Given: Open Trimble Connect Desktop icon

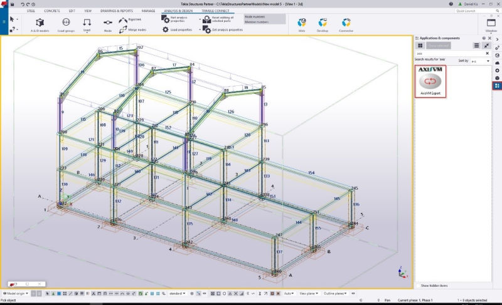Looking at the screenshot, I should click(x=323, y=23).
